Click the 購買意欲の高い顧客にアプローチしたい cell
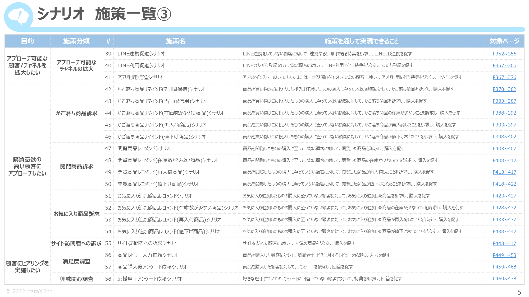Screen dimensions: 529x297 coord(28,166)
